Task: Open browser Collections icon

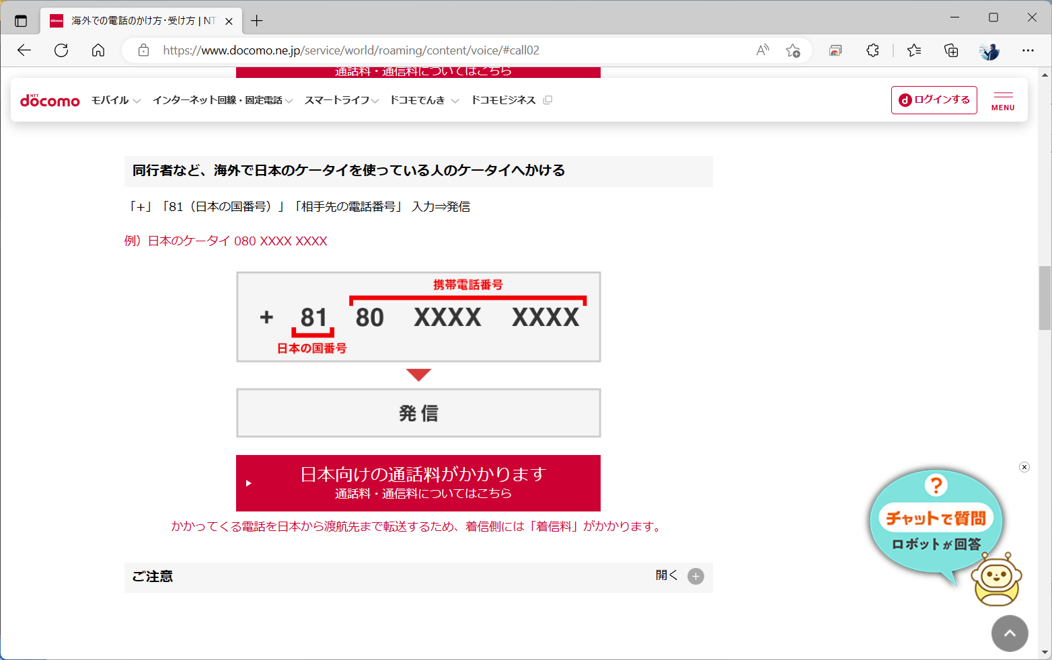Action: point(951,50)
